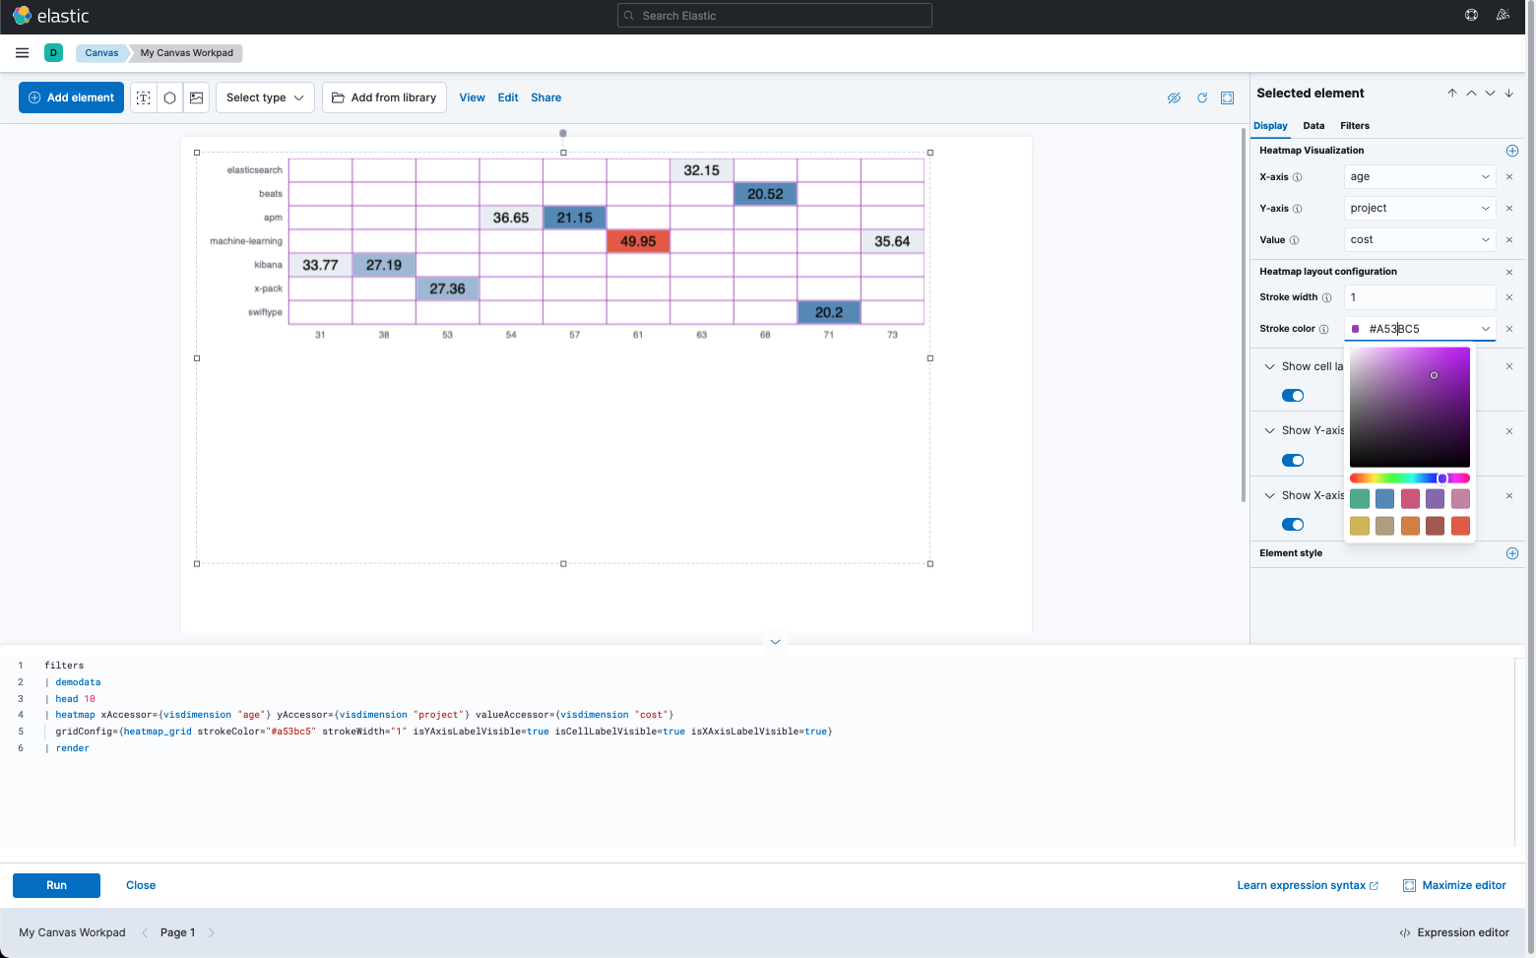
Task: Click the Canvas breadcrumb
Action: [101, 53]
